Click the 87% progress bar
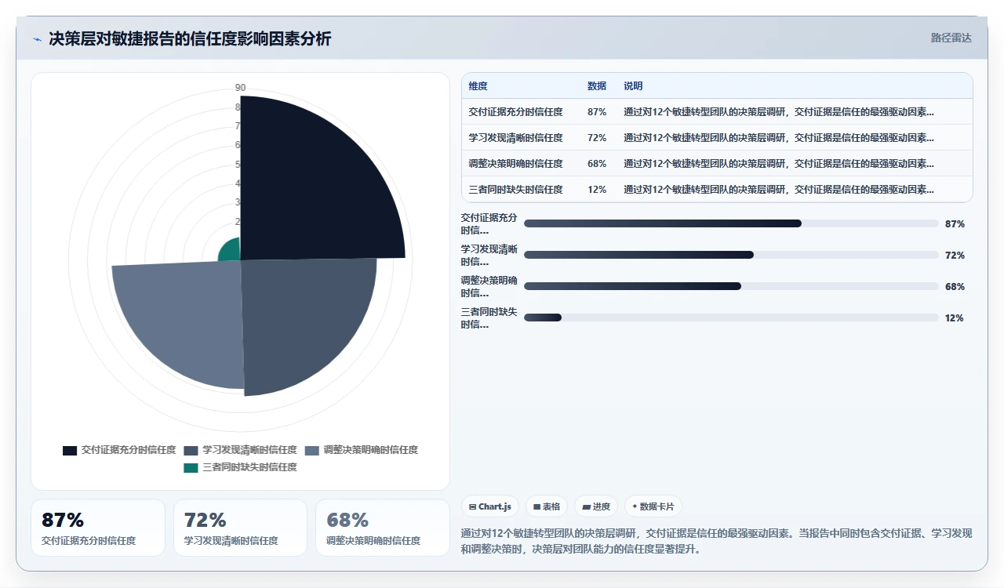This screenshot has width=1004, height=588. [x=731, y=223]
